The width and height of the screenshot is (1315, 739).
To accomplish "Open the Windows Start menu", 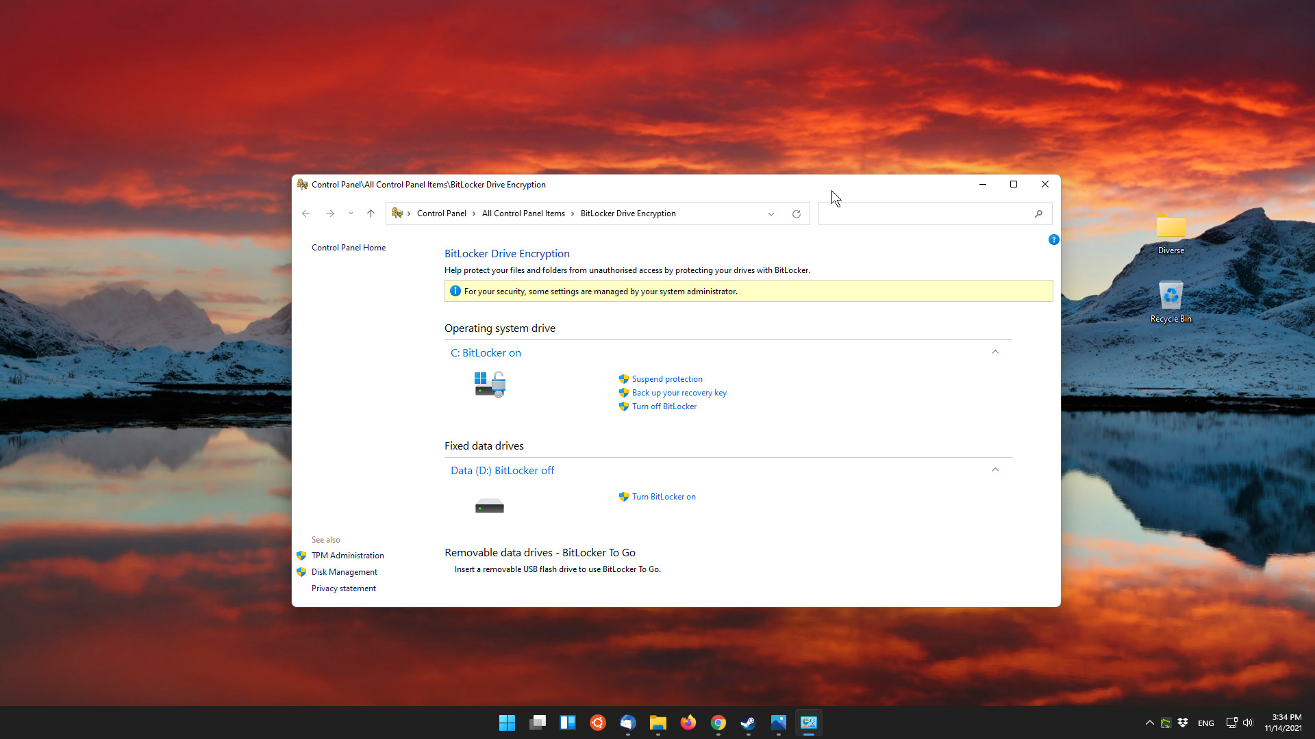I will 507,723.
